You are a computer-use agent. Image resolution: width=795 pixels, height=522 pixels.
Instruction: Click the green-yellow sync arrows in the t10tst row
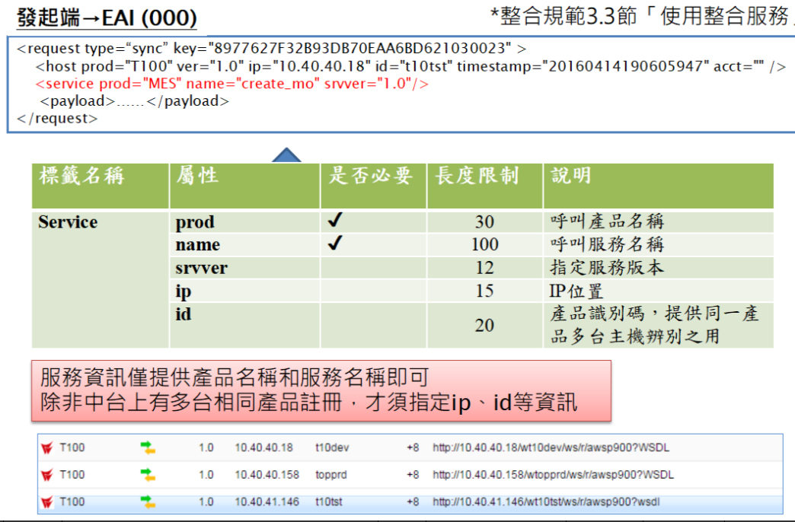click(148, 502)
